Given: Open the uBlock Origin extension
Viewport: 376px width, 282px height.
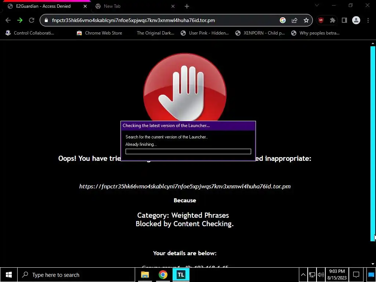Looking at the screenshot, I should pyautogui.click(x=321, y=21).
